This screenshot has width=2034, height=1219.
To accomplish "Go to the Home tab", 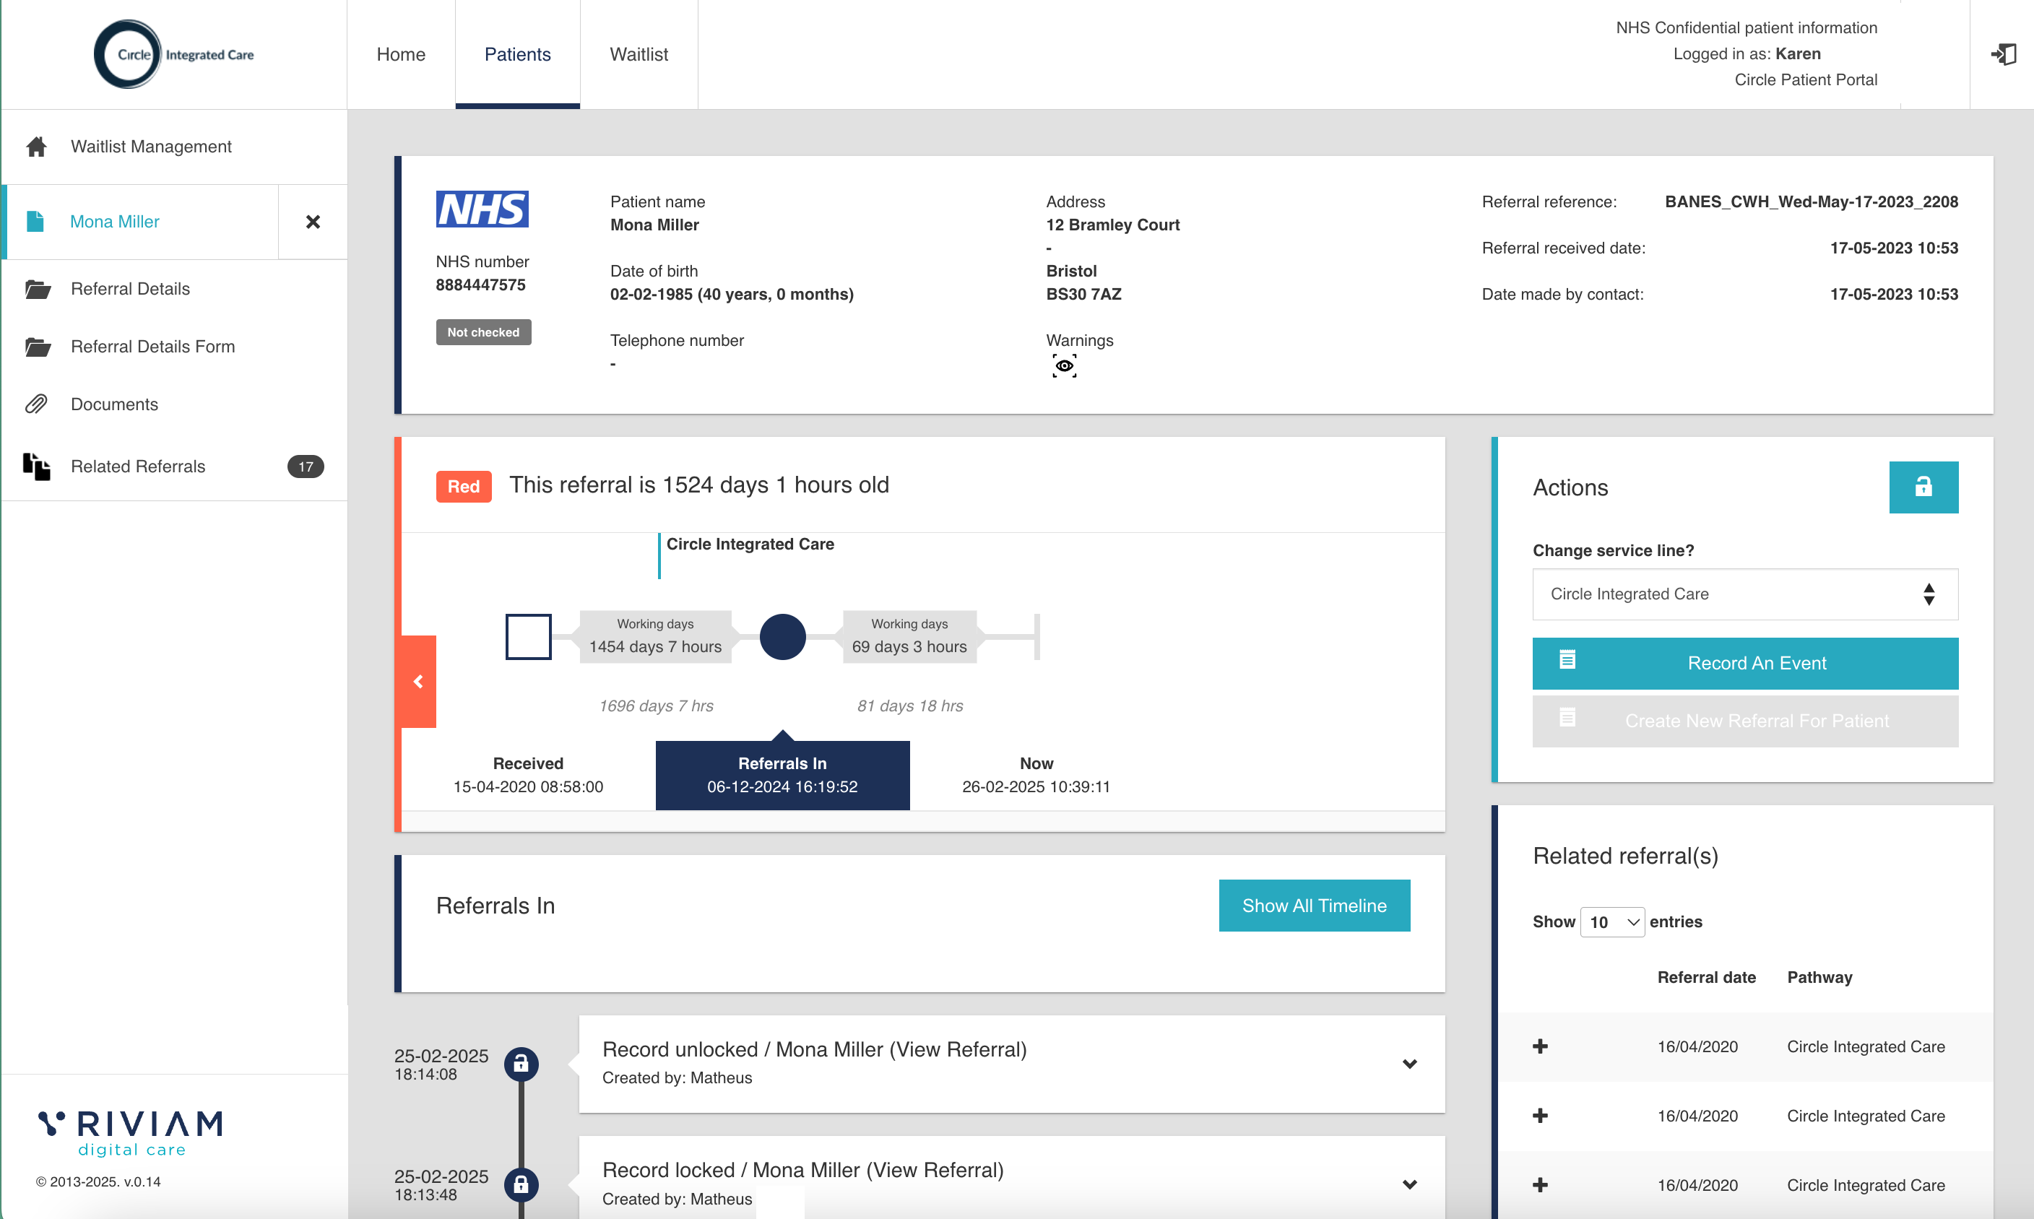I will (401, 54).
